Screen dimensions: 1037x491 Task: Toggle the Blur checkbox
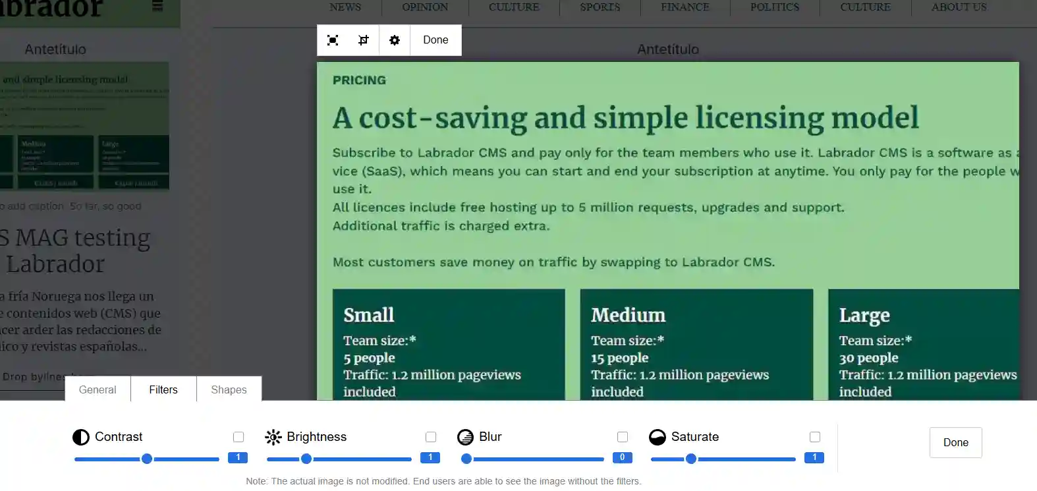point(623,437)
